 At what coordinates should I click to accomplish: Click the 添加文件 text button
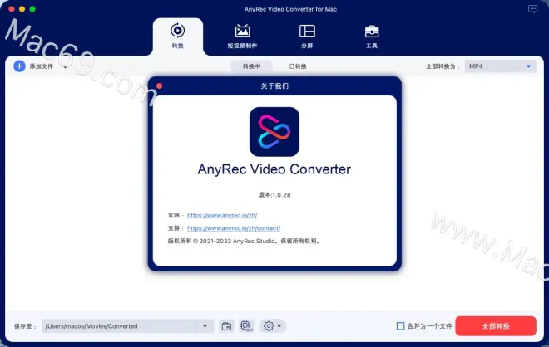tap(42, 66)
